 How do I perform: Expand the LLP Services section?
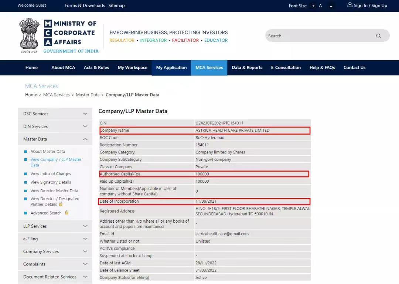click(85, 226)
